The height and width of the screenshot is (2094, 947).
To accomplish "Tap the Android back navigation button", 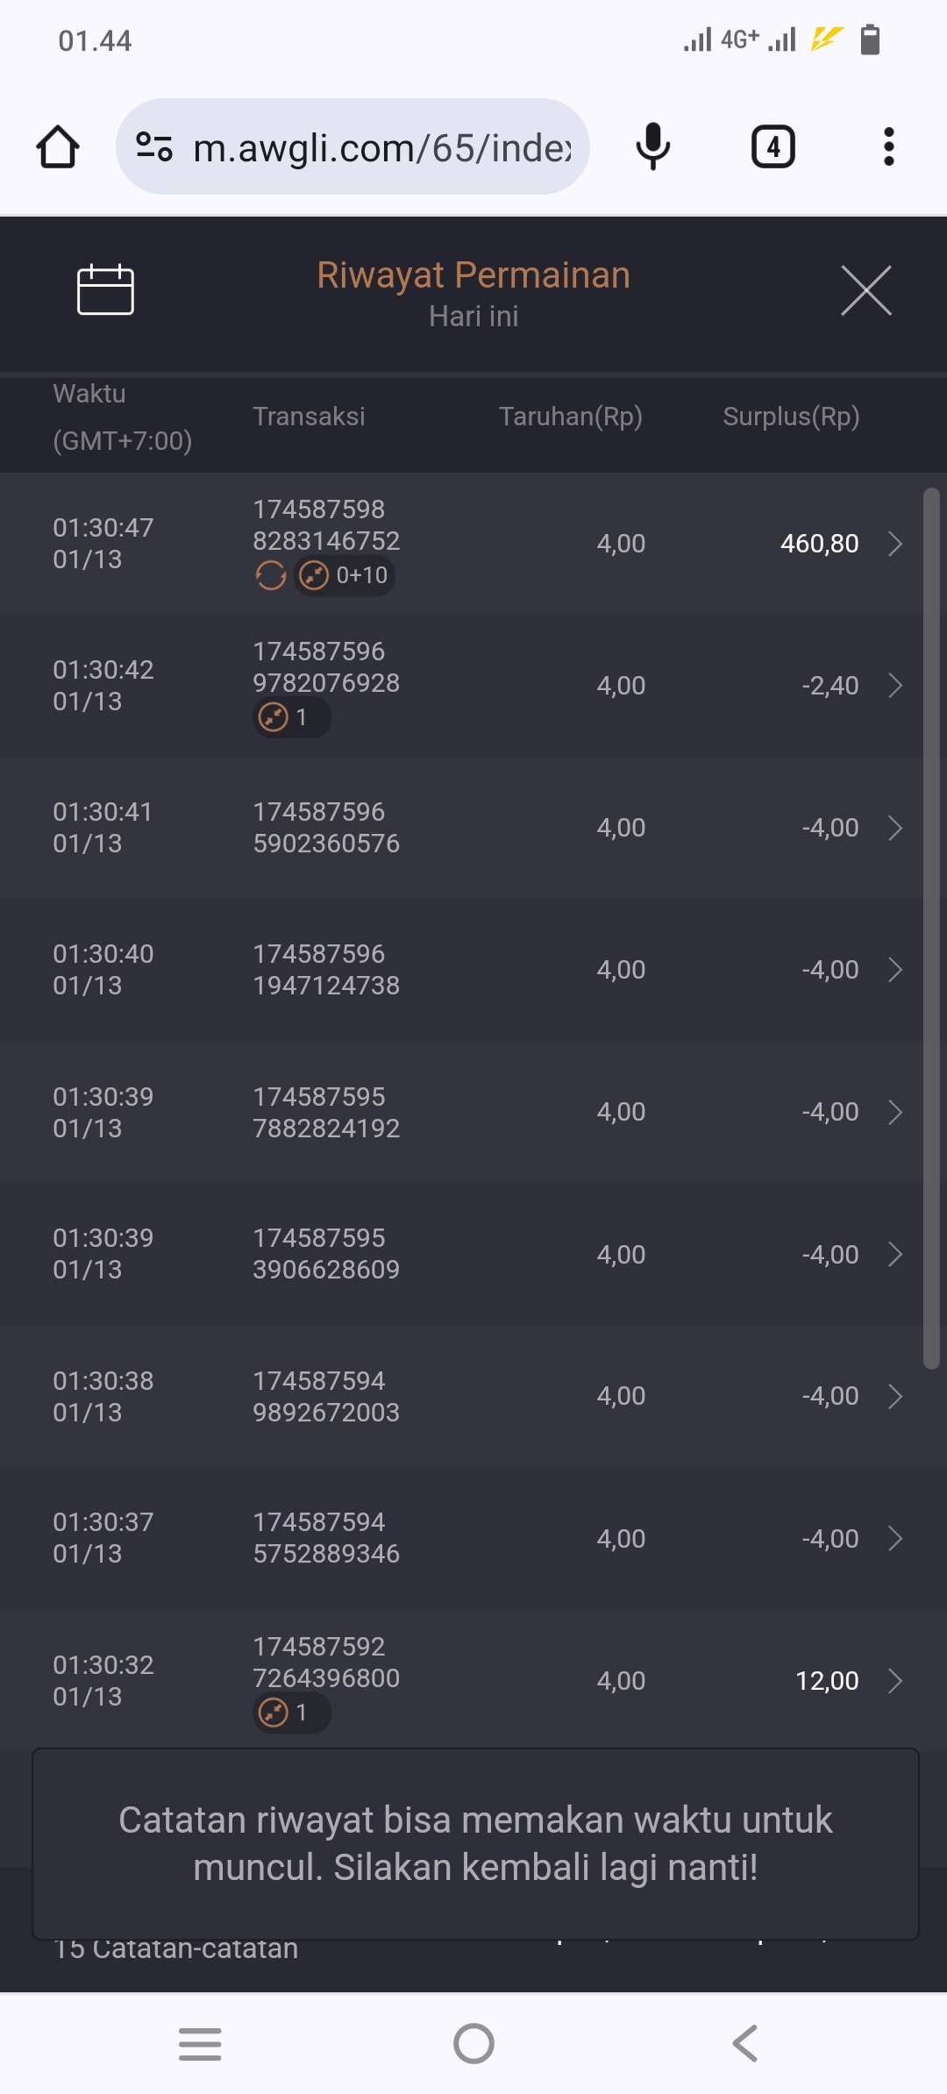I will pos(744,2043).
